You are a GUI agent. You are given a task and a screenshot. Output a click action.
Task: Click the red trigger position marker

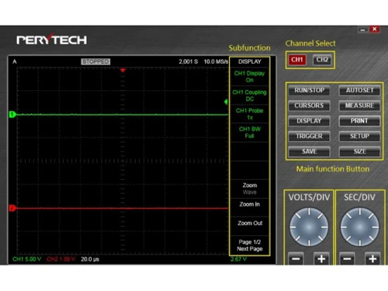(x=123, y=70)
